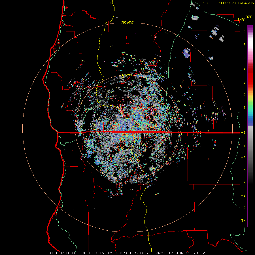255x255 pixels.
Task: Click the scale value -7
Action: point(243,208)
